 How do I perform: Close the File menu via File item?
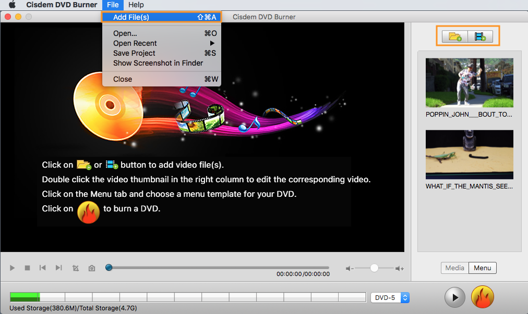coord(113,5)
